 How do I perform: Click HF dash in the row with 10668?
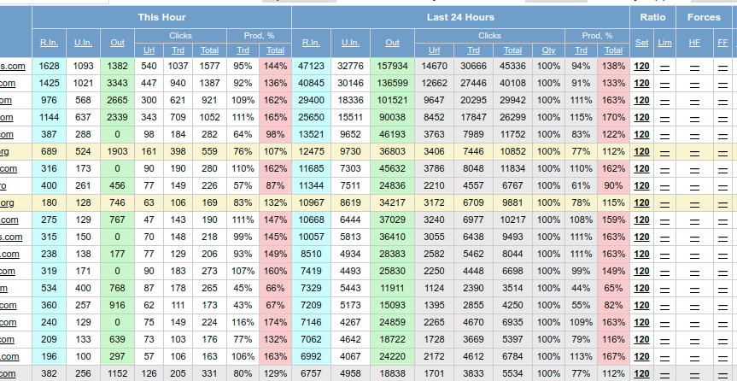pyautogui.click(x=694, y=220)
